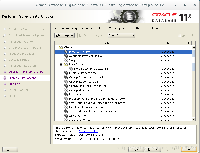The height and width of the screenshot is (153, 200).
Task: Click the Download Software Updates step
Action: coord(27,35)
